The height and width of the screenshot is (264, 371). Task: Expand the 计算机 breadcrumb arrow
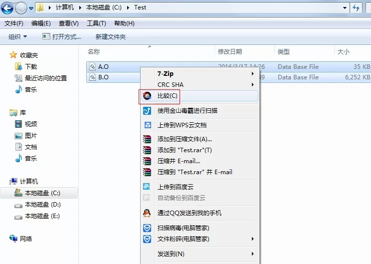[80, 8]
